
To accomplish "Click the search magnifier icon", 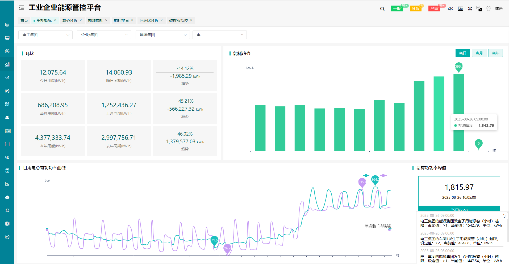I will 382,9.
